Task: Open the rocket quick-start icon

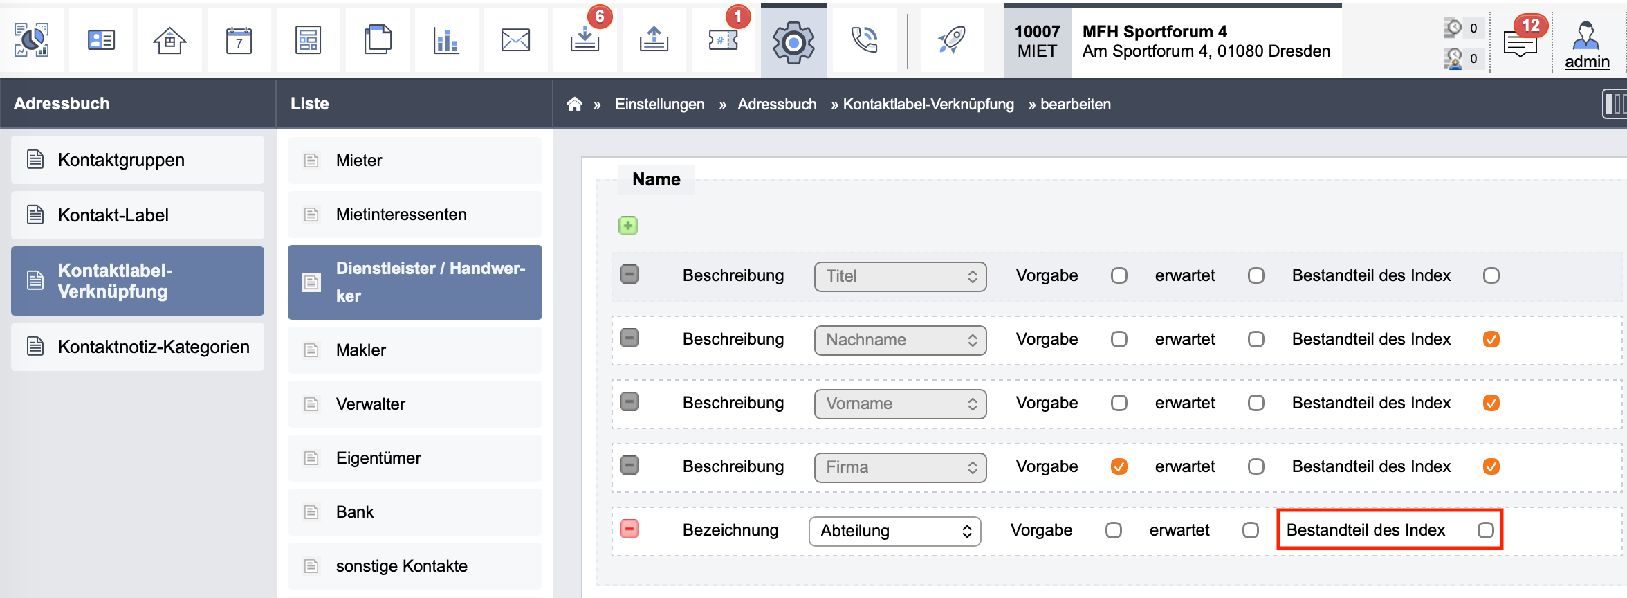Action: [x=952, y=40]
